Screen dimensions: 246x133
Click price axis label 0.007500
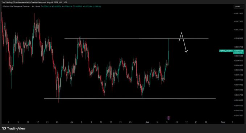click(x=238, y=13)
